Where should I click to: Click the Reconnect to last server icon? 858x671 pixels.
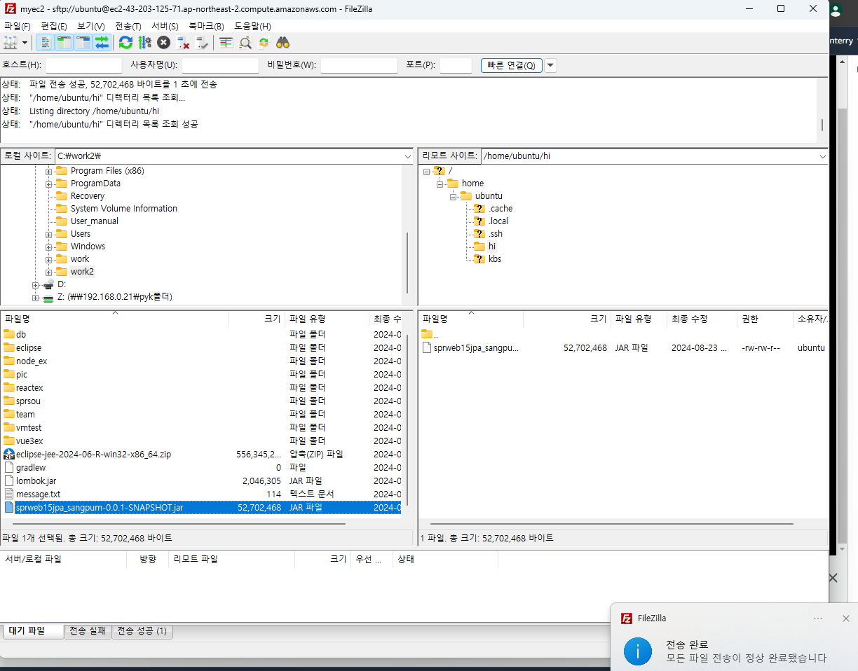202,43
